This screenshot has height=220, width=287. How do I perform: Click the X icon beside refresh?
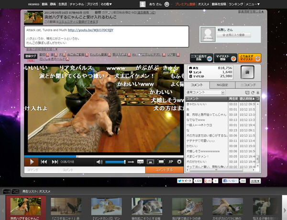point(258,93)
